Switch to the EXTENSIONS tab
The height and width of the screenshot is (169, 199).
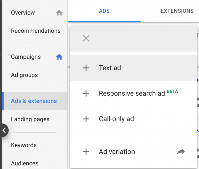177,11
